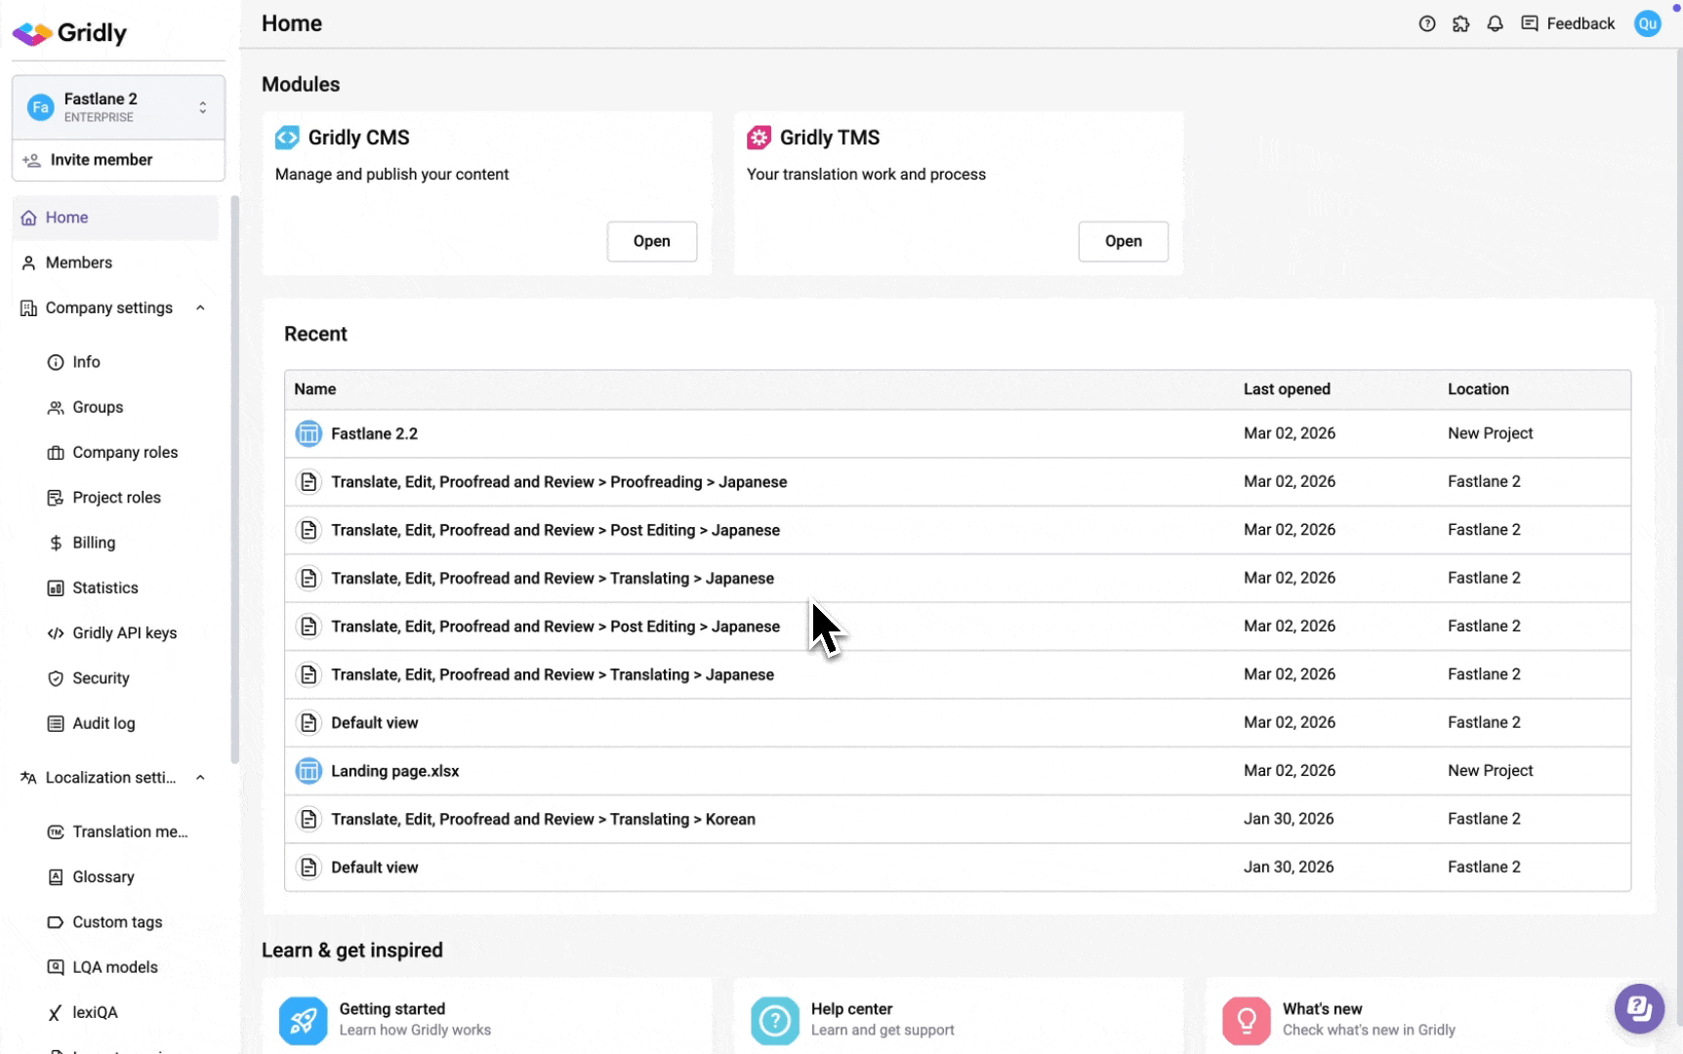
Task: Click the help question mark icon
Action: point(1426,23)
